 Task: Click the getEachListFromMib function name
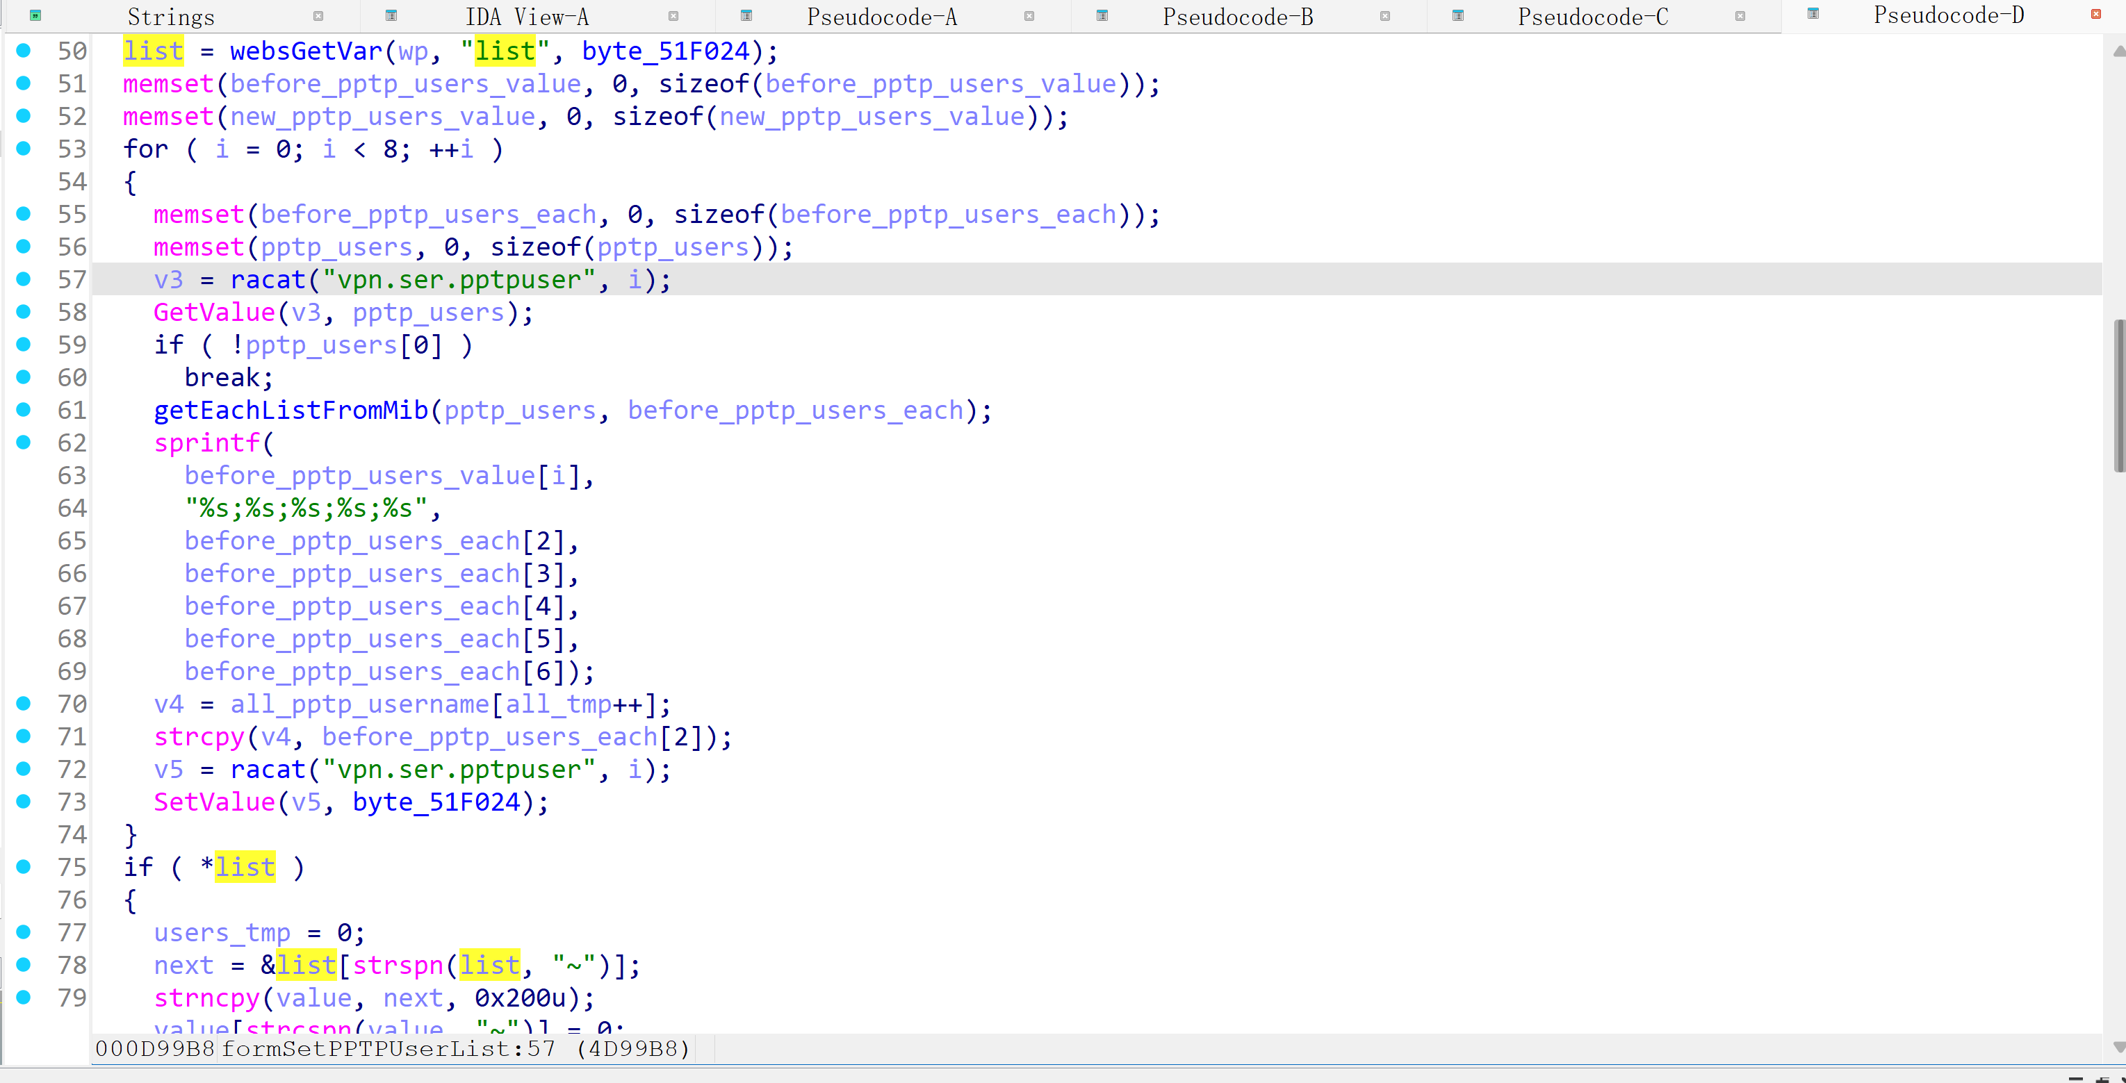[291, 410]
